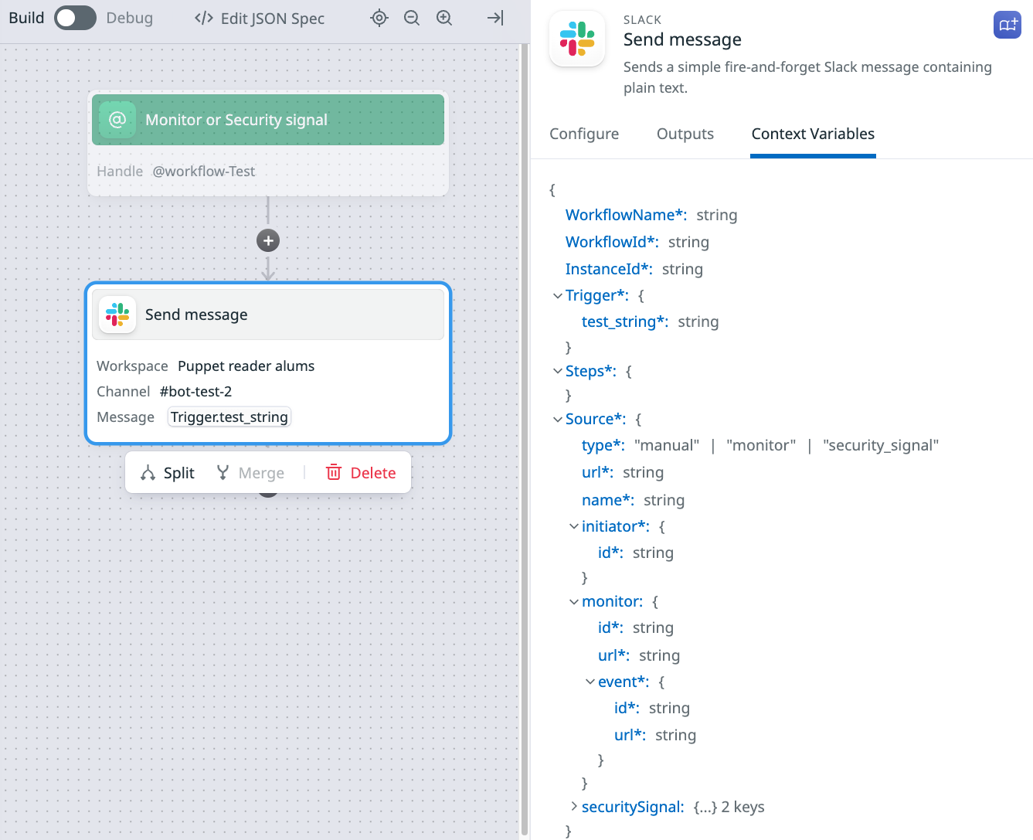This screenshot has height=840, width=1033.
Task: Click the Trigger.test_string message variable
Action: [229, 417]
